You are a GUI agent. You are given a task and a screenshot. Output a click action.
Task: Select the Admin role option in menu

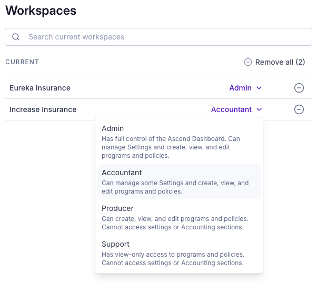(x=179, y=142)
